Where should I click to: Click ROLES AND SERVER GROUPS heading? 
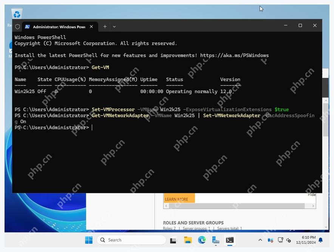(x=193, y=223)
